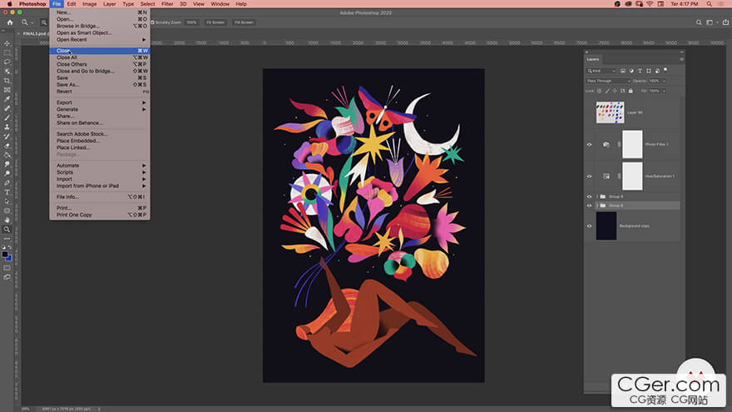Select the Photo Filter 1 layer mask thumbnail
This screenshot has height=412, width=732.
(632, 144)
